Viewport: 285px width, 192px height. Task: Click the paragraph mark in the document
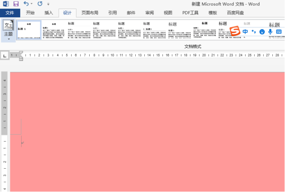23,143
